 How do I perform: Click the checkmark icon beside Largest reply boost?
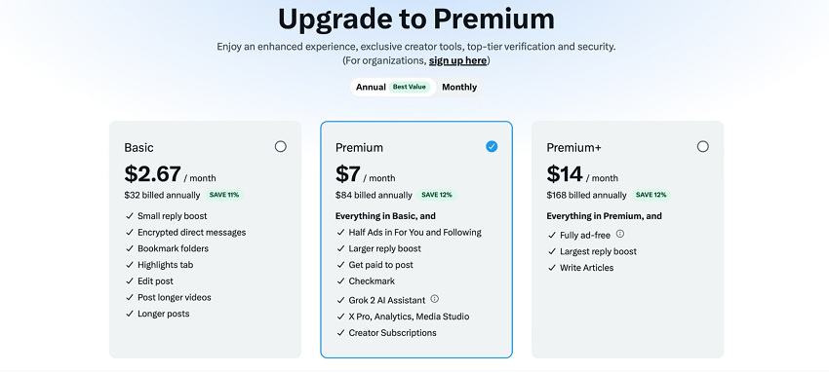pos(552,251)
